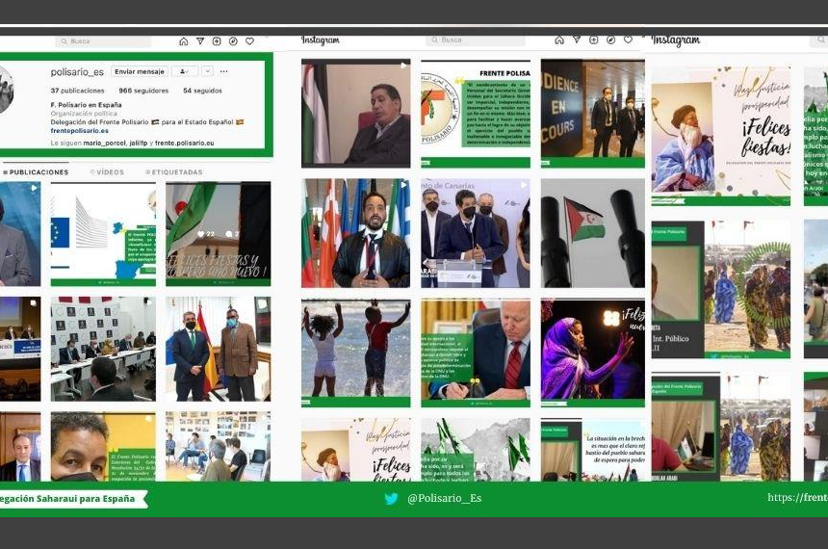Open frente.polisario.eu follower link

coord(184,144)
